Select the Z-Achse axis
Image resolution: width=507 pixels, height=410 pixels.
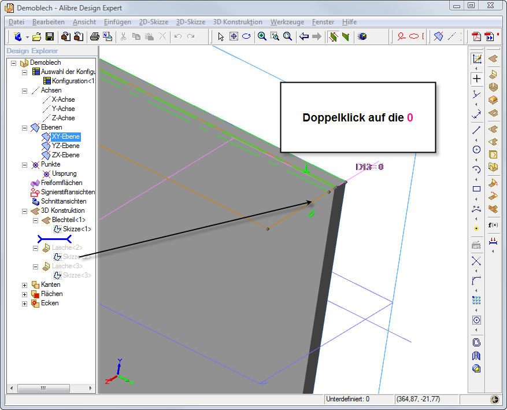pos(64,118)
